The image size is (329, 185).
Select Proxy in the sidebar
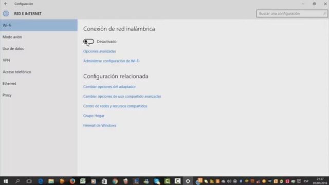(x=39, y=95)
